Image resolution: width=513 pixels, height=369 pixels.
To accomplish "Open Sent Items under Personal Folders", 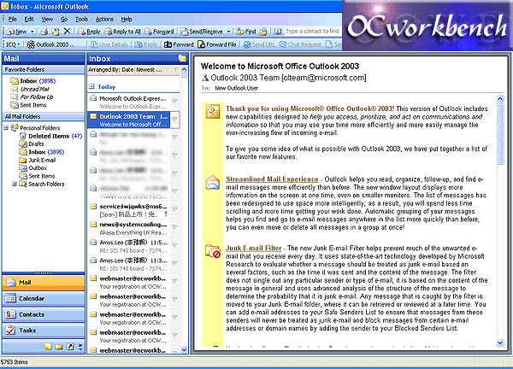I will 37,176.
